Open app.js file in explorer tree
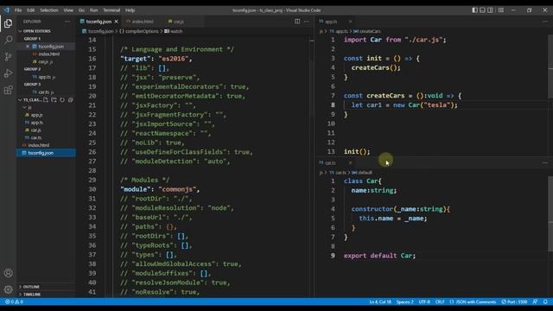Image resolution: width=553 pixels, height=311 pixels. (x=36, y=115)
